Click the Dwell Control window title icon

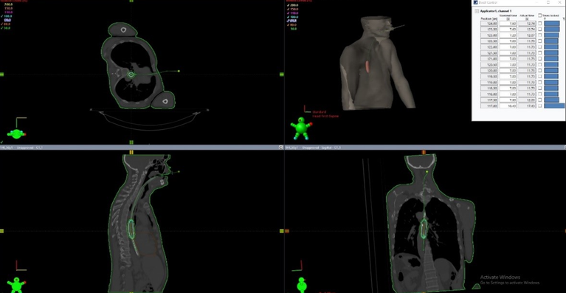[475, 2]
